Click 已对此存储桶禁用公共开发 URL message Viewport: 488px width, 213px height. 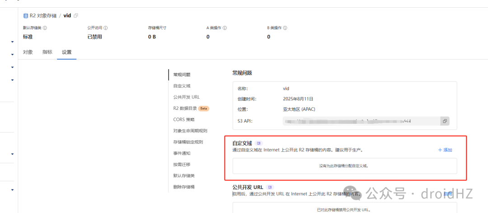click(x=343, y=209)
